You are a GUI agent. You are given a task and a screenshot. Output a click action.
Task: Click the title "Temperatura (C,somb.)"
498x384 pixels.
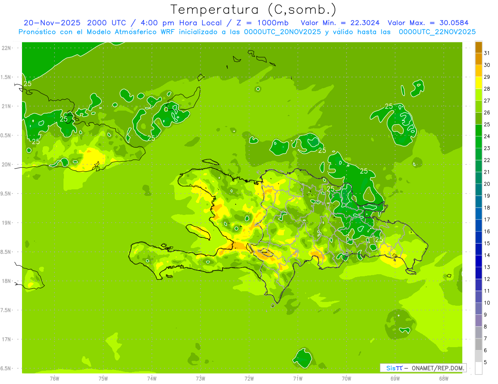pyautogui.click(x=254, y=9)
